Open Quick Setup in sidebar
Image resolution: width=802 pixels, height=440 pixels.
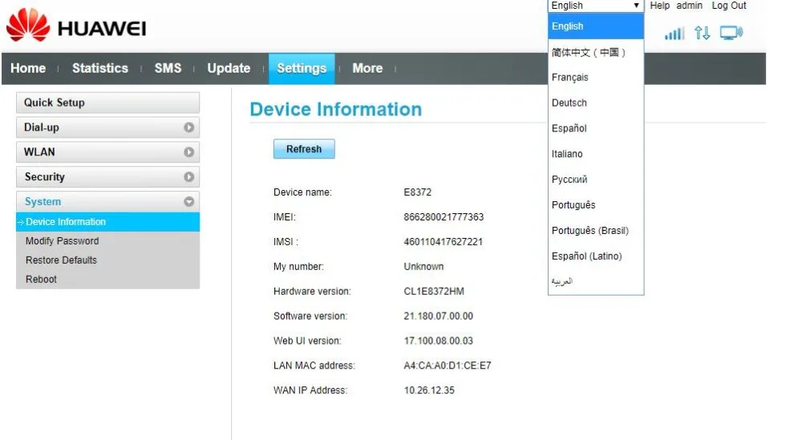107,103
